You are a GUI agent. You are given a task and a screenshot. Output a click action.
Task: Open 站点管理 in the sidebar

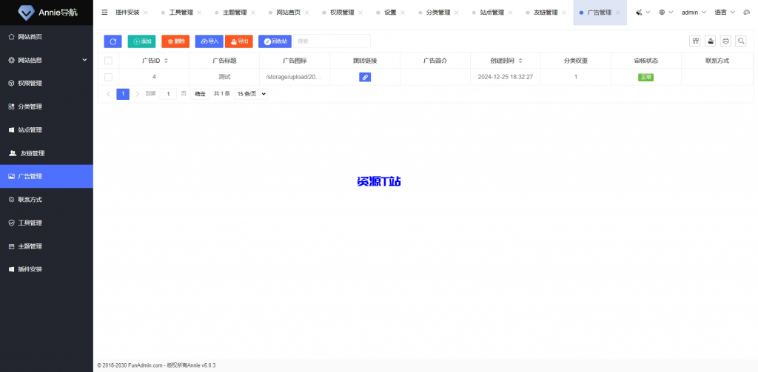coord(47,129)
